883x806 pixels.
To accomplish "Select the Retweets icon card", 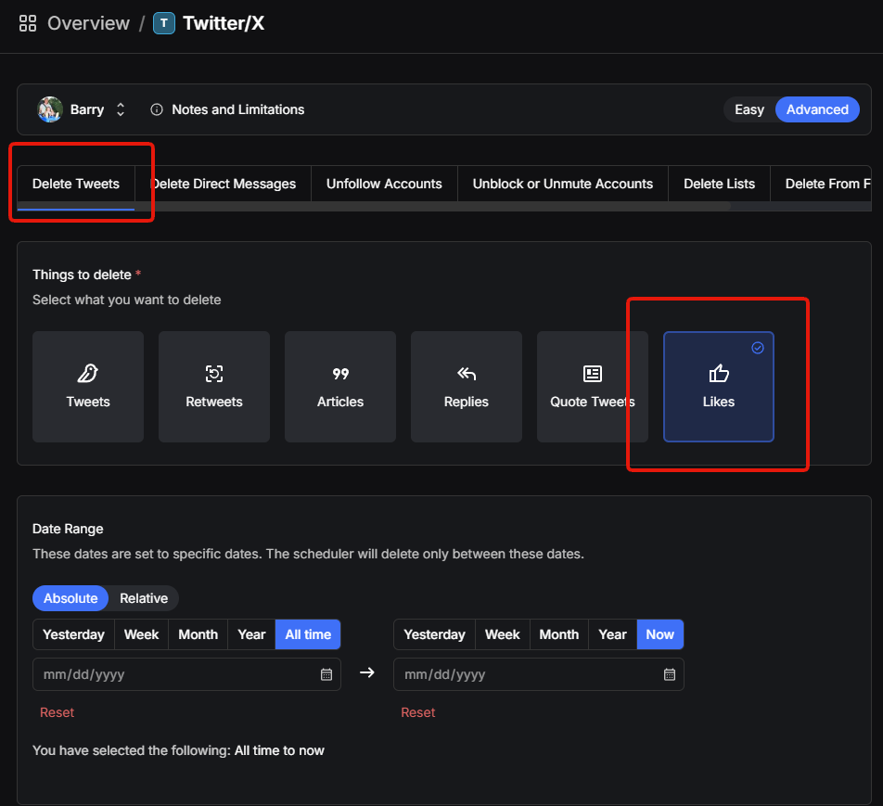I will (214, 387).
